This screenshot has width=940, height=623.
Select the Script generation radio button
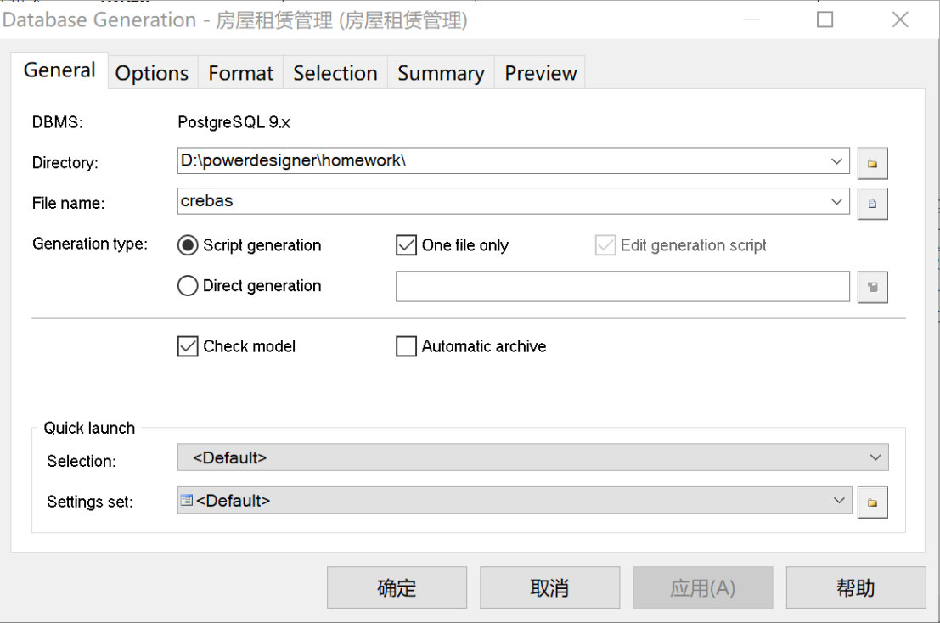pos(188,245)
